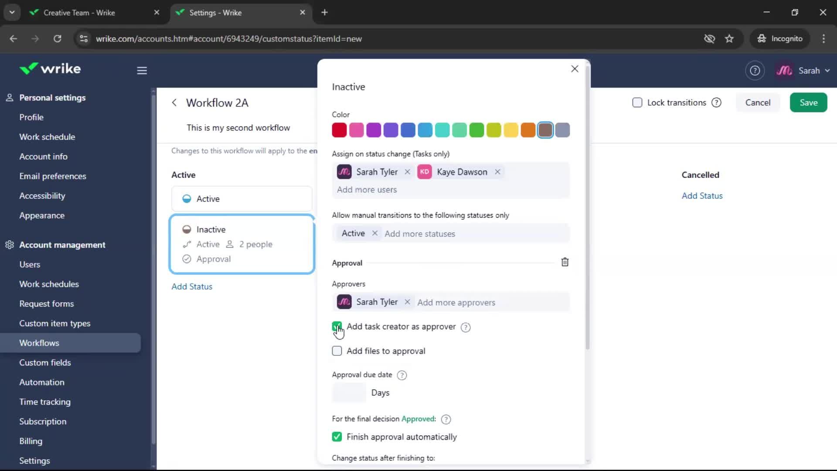Click the Incognito profile indicator
The height and width of the screenshot is (471, 837).
[x=779, y=38]
